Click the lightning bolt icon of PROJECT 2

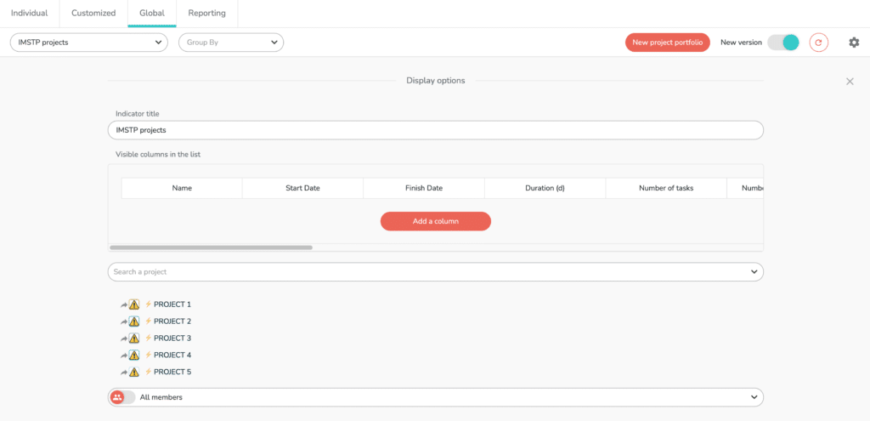point(148,321)
